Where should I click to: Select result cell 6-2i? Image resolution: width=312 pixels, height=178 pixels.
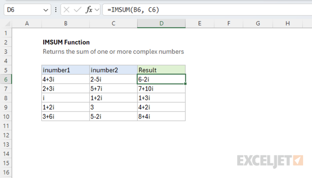pyautogui.click(x=161, y=79)
